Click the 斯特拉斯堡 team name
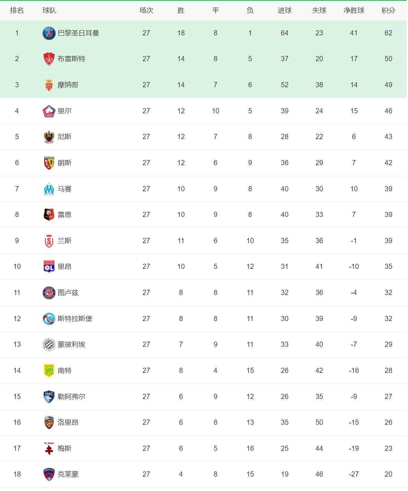This screenshot has height=491, width=408. click(x=75, y=319)
